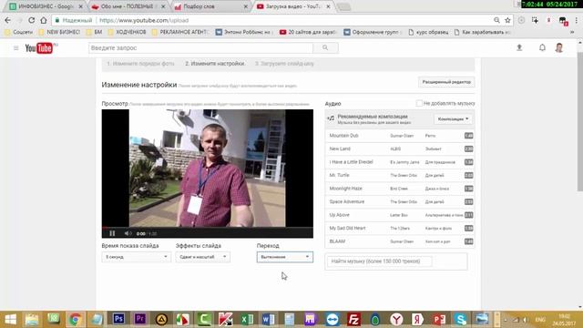Open the '20 сайтов для зараб...' bookmark
The height and width of the screenshot is (328, 583).
point(308,33)
